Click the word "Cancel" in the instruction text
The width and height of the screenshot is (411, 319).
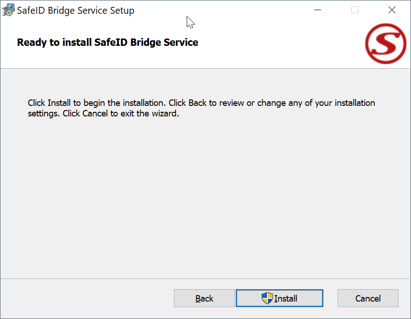(x=95, y=113)
